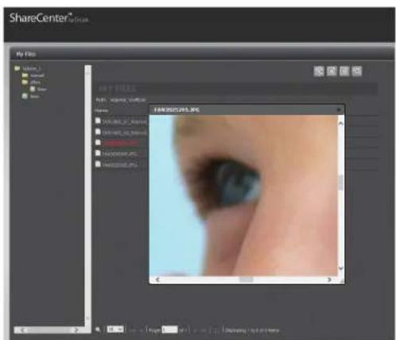Click the magnifier search icon in the pager bar
The height and width of the screenshot is (340, 396).
(x=98, y=330)
